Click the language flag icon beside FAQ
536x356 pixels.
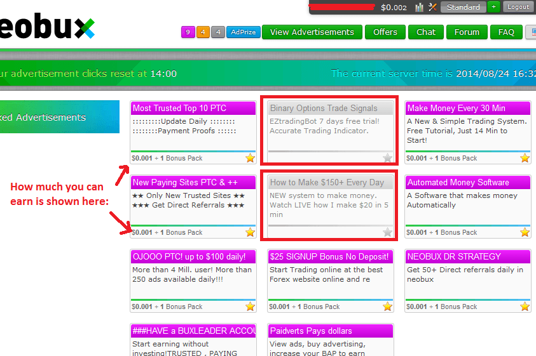pos(532,32)
